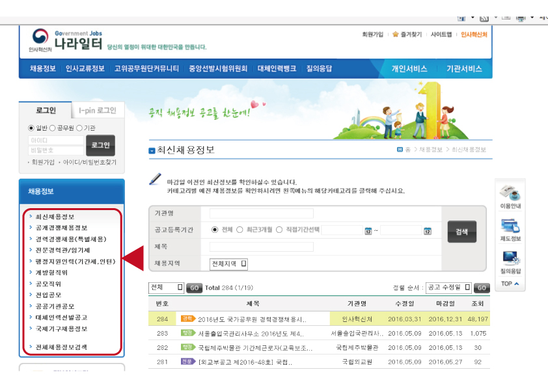This screenshot has width=548, height=387.
Task: Select the 전체 period radio button
Action: 215,230
